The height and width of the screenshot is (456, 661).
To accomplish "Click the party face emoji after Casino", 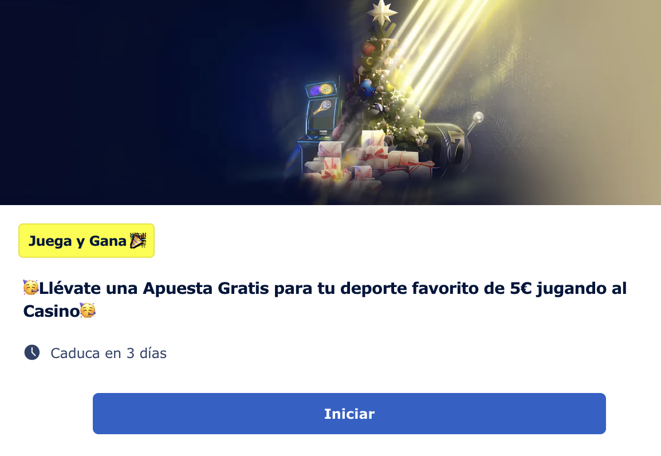I will coord(88,310).
